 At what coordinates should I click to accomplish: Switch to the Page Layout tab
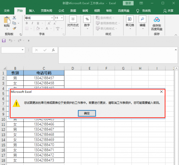[x=47, y=11]
